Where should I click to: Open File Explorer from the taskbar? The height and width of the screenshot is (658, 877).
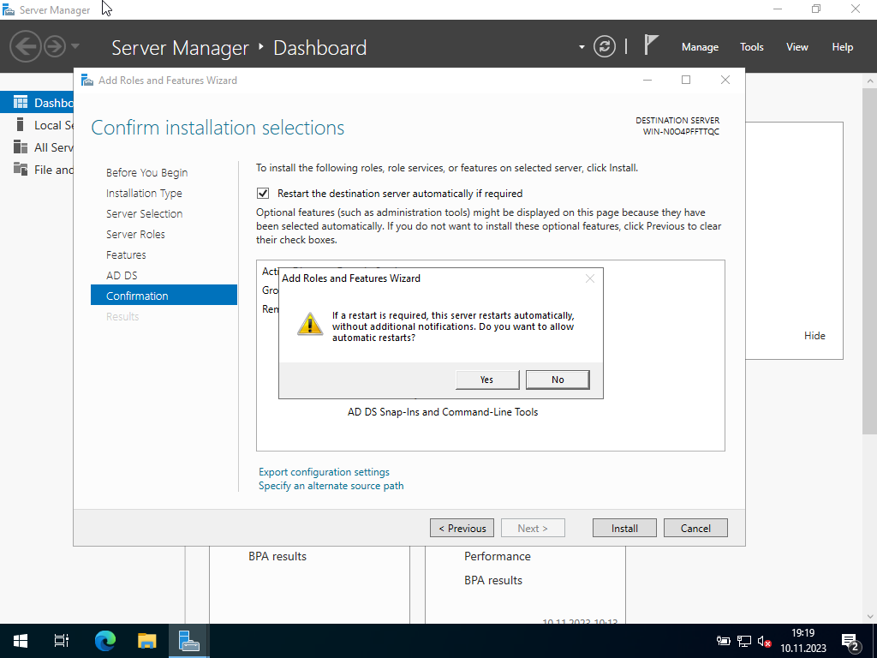(147, 641)
